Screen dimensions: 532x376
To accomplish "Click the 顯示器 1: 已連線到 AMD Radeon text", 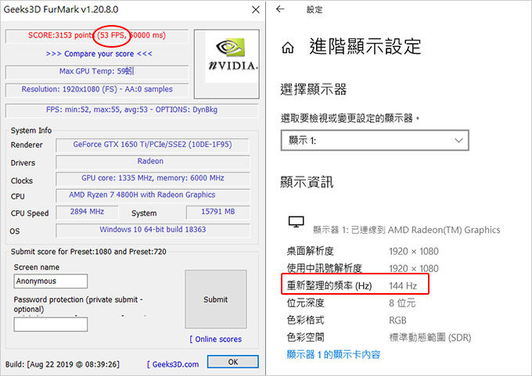I will pyautogui.click(x=407, y=230).
